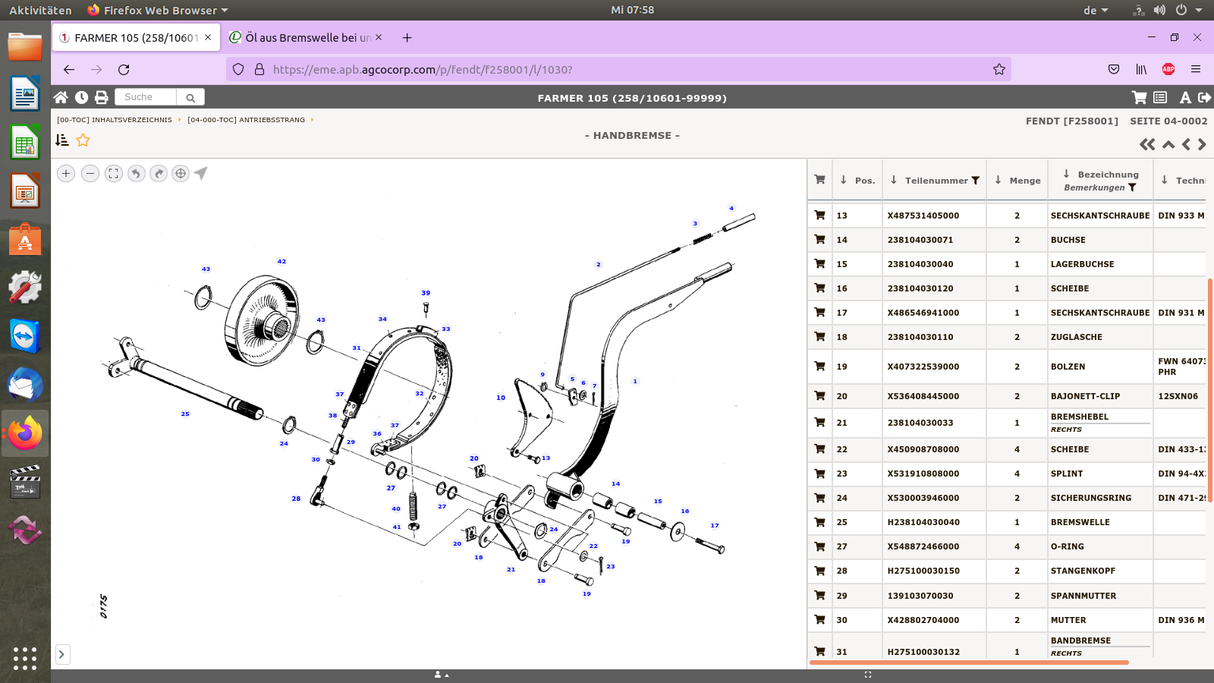Fit diagram to view with fullscreen icon
The height and width of the screenshot is (683, 1214).
(x=113, y=174)
